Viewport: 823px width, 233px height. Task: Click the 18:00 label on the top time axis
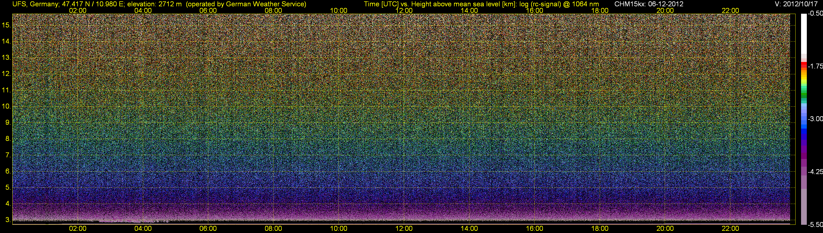click(x=600, y=10)
